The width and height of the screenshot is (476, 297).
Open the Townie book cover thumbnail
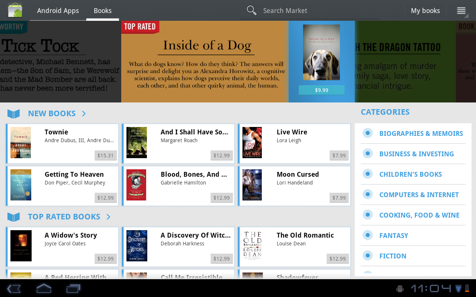[20, 143]
